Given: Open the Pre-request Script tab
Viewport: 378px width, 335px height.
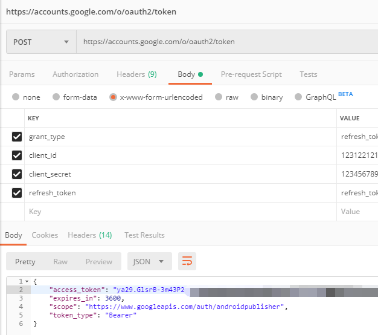Looking at the screenshot, I should 251,74.
